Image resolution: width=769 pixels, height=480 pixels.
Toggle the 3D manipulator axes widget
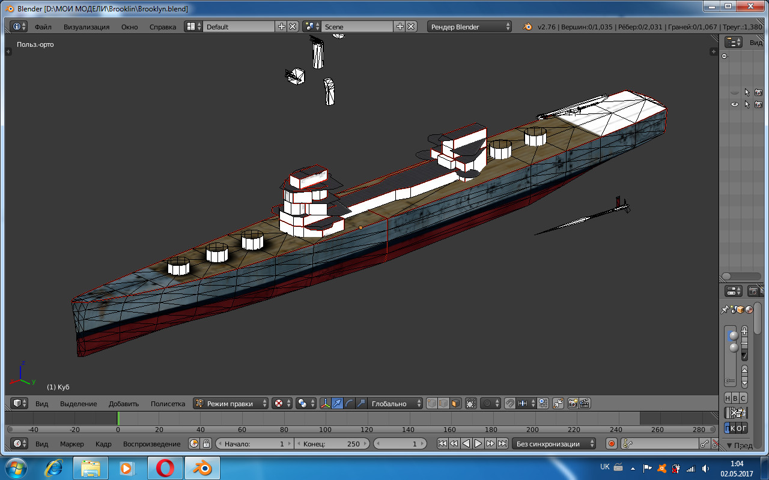click(326, 404)
